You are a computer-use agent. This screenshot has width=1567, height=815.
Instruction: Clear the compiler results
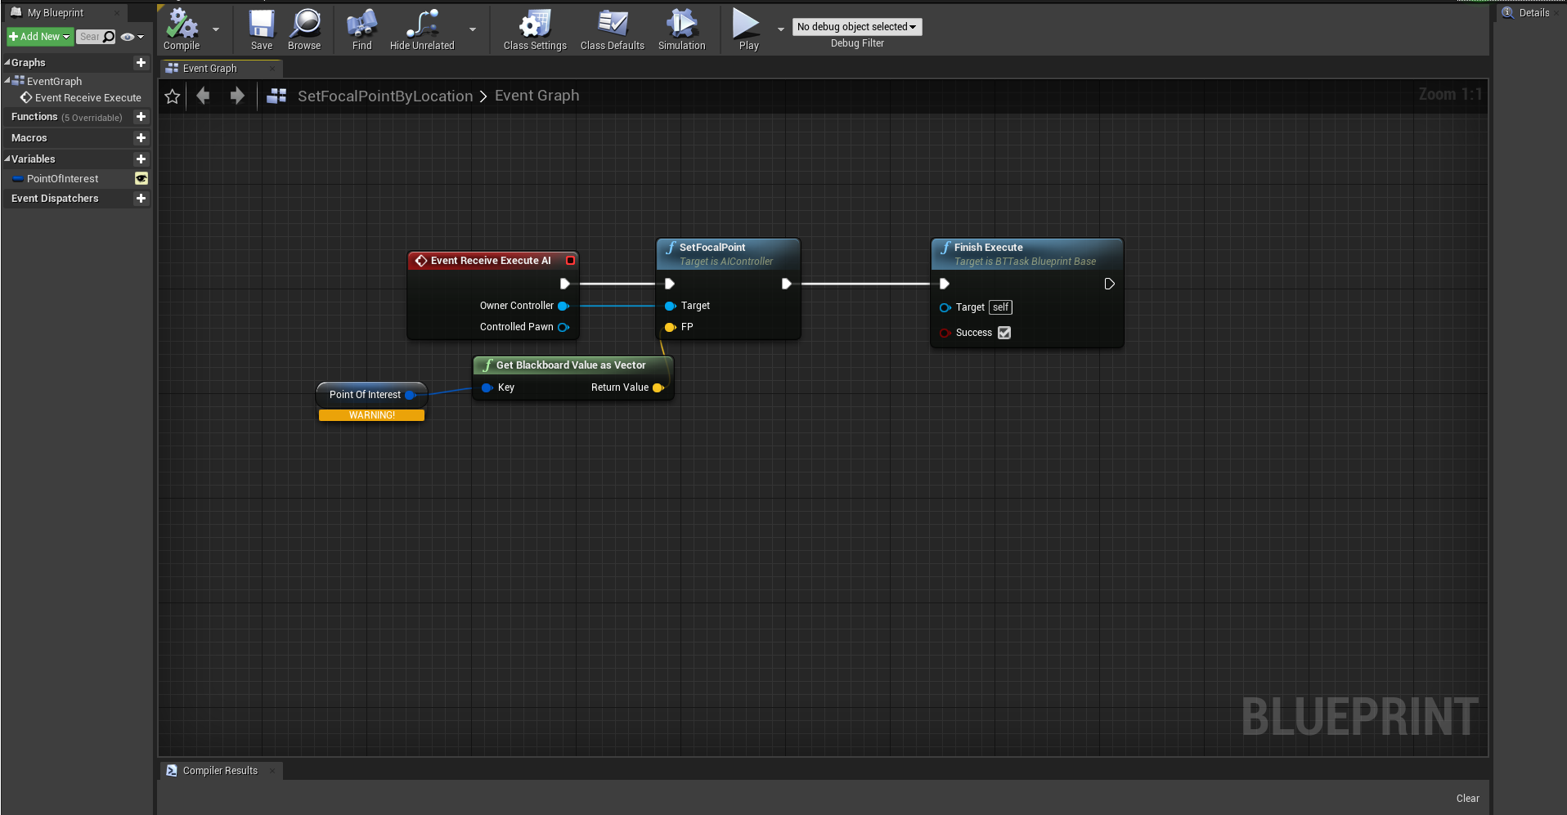click(1467, 799)
